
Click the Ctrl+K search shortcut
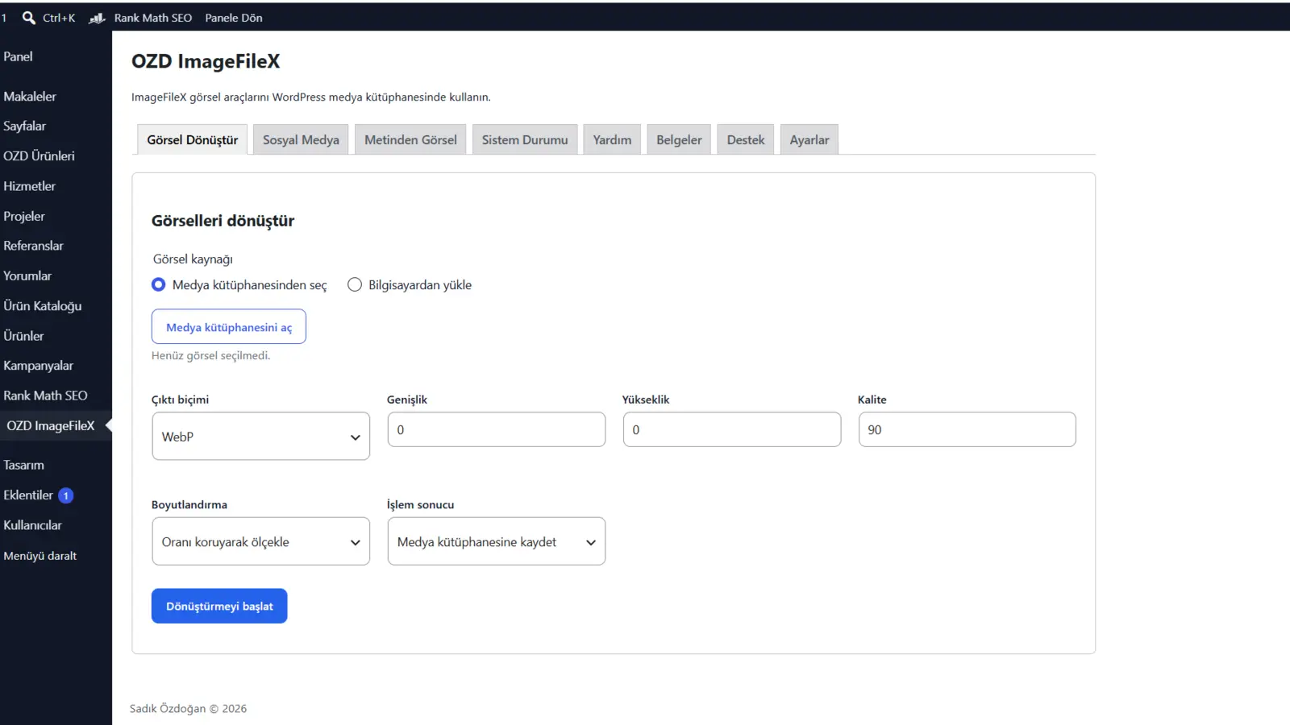(59, 18)
